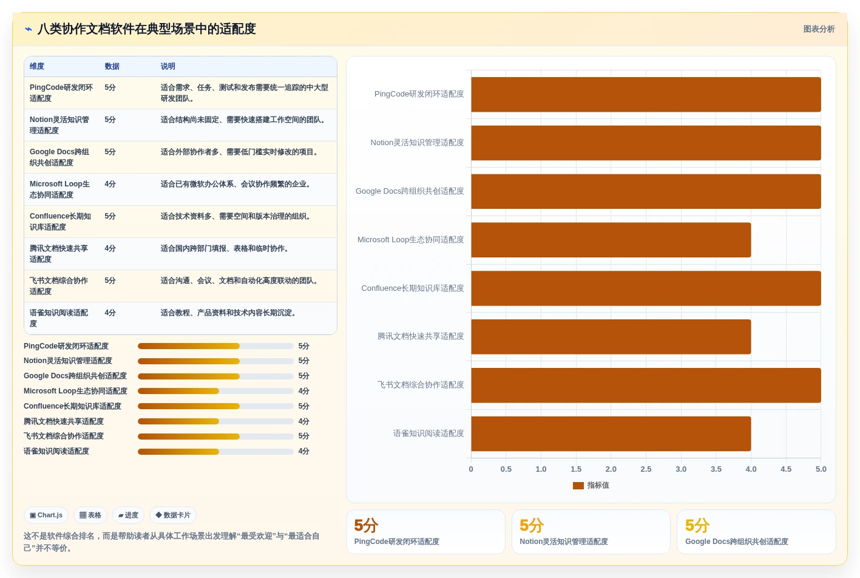Click description '适合需求、任务、测试和发布需要统一追踪的中大型研发团队'

point(245,93)
